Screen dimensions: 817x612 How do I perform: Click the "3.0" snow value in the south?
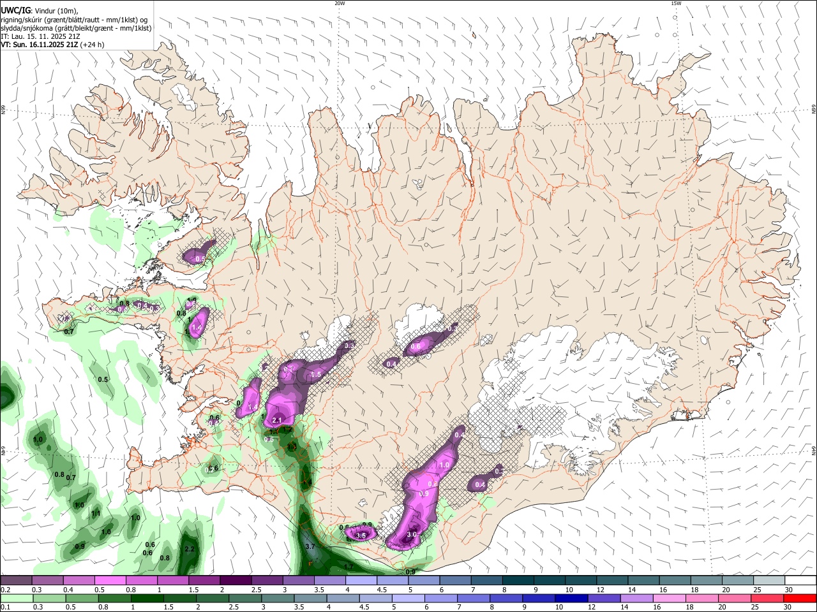coord(412,535)
